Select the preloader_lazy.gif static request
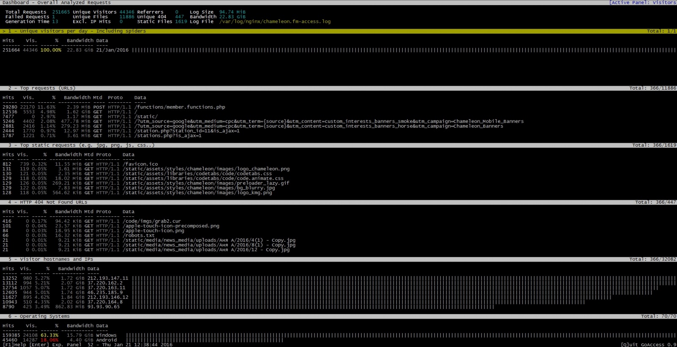The image size is (677, 347). click(206, 183)
